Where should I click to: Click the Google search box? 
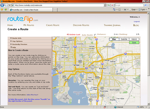pyautogui.click(x=129, y=5)
